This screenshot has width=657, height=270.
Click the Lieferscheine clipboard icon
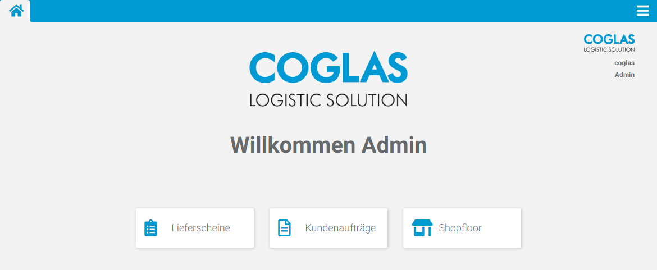click(x=150, y=228)
